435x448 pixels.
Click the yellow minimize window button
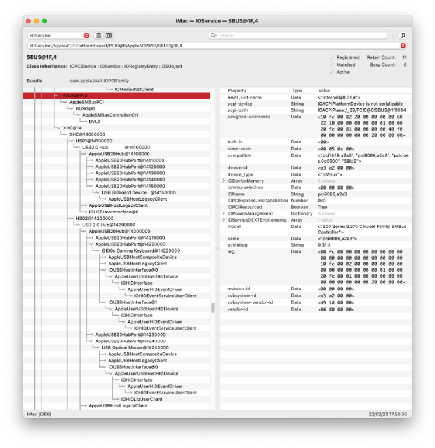(x=36, y=21)
